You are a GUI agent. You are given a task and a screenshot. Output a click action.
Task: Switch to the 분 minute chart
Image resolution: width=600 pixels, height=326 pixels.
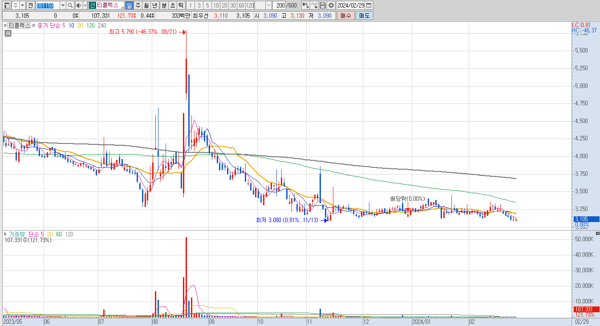coord(164,5)
